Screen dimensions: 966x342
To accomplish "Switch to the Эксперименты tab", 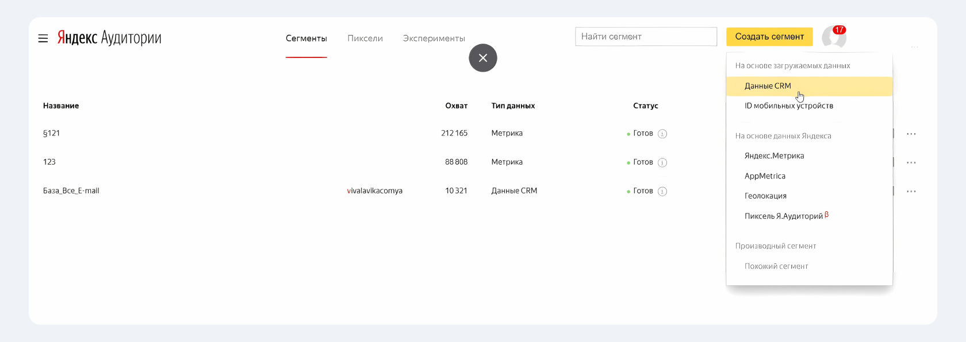I will pyautogui.click(x=434, y=38).
